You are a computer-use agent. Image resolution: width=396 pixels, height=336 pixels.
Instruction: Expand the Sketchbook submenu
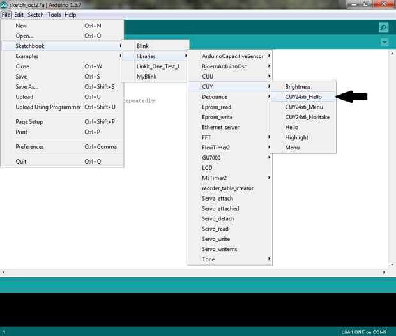(62, 46)
